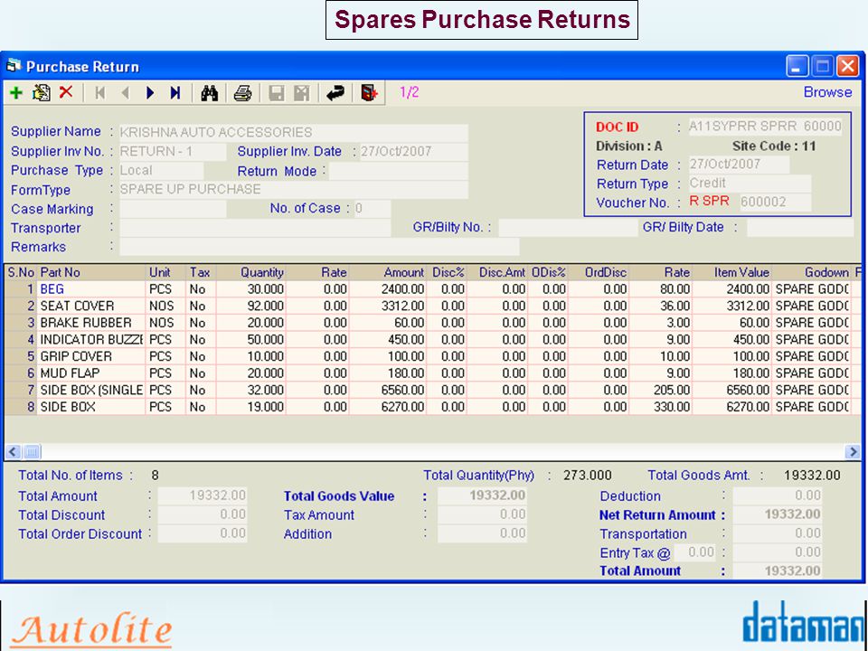Screen dimensions: 868x651
Task: Click final rate 330.00 cell
Action: tap(660, 407)
